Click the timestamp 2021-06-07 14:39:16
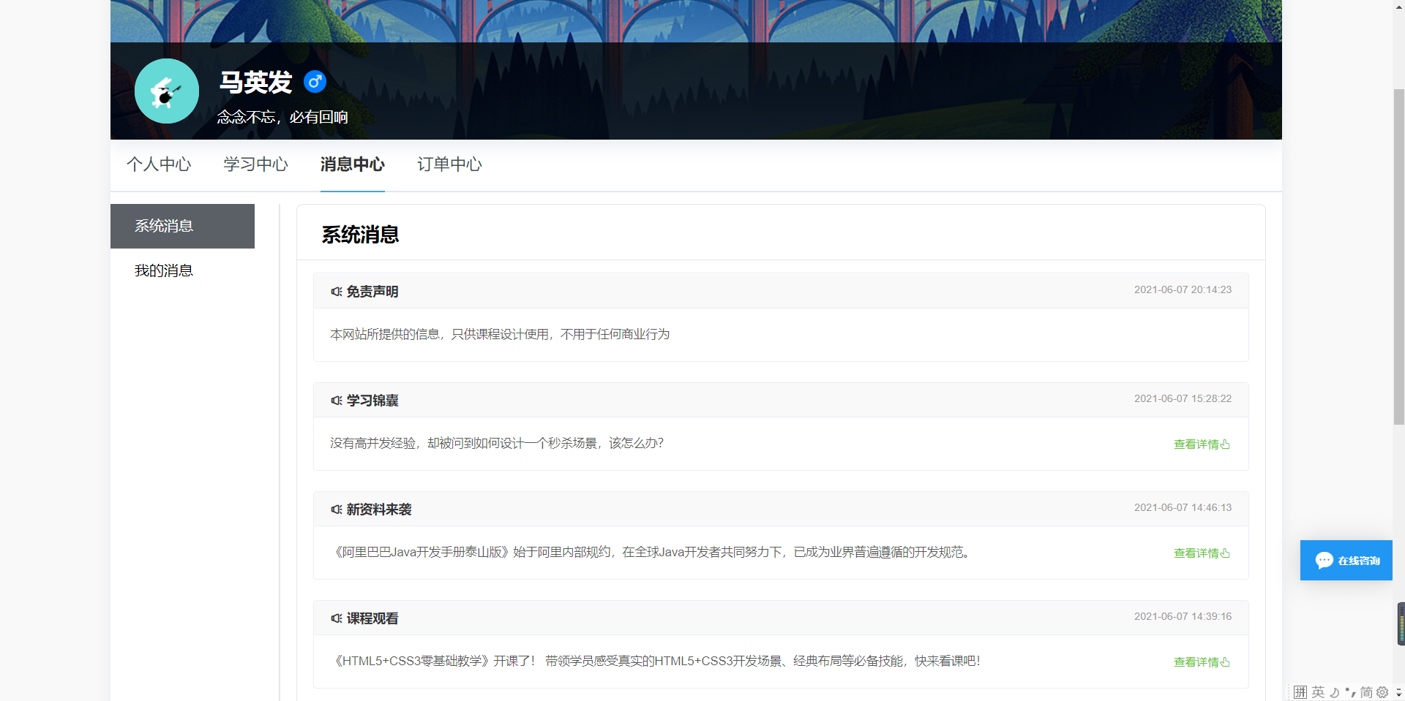 tap(1183, 617)
